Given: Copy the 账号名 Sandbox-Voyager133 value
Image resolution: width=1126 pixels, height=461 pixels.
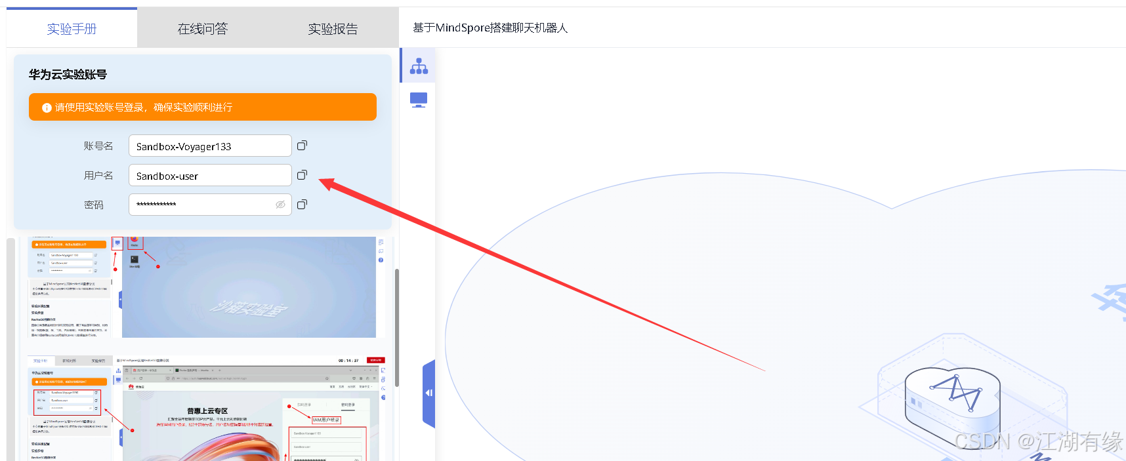Looking at the screenshot, I should tap(302, 146).
